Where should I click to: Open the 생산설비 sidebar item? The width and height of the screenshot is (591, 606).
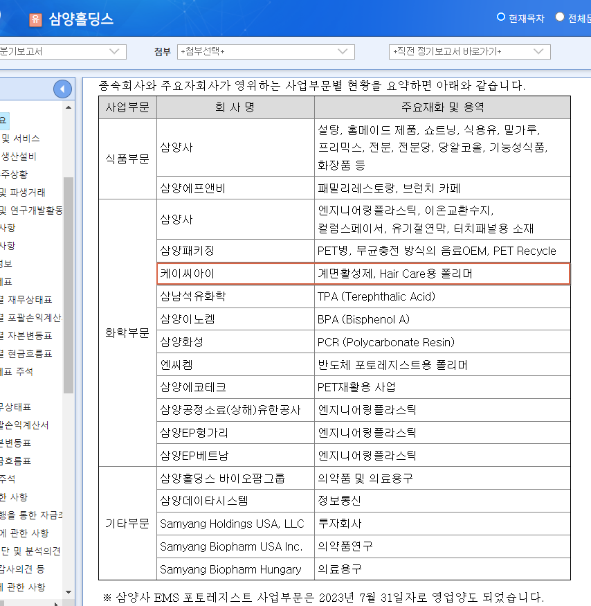[x=19, y=156]
